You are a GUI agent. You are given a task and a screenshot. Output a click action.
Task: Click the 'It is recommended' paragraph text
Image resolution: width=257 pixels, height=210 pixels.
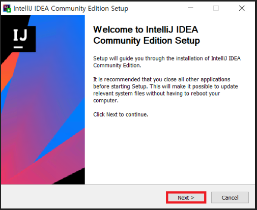165,90
